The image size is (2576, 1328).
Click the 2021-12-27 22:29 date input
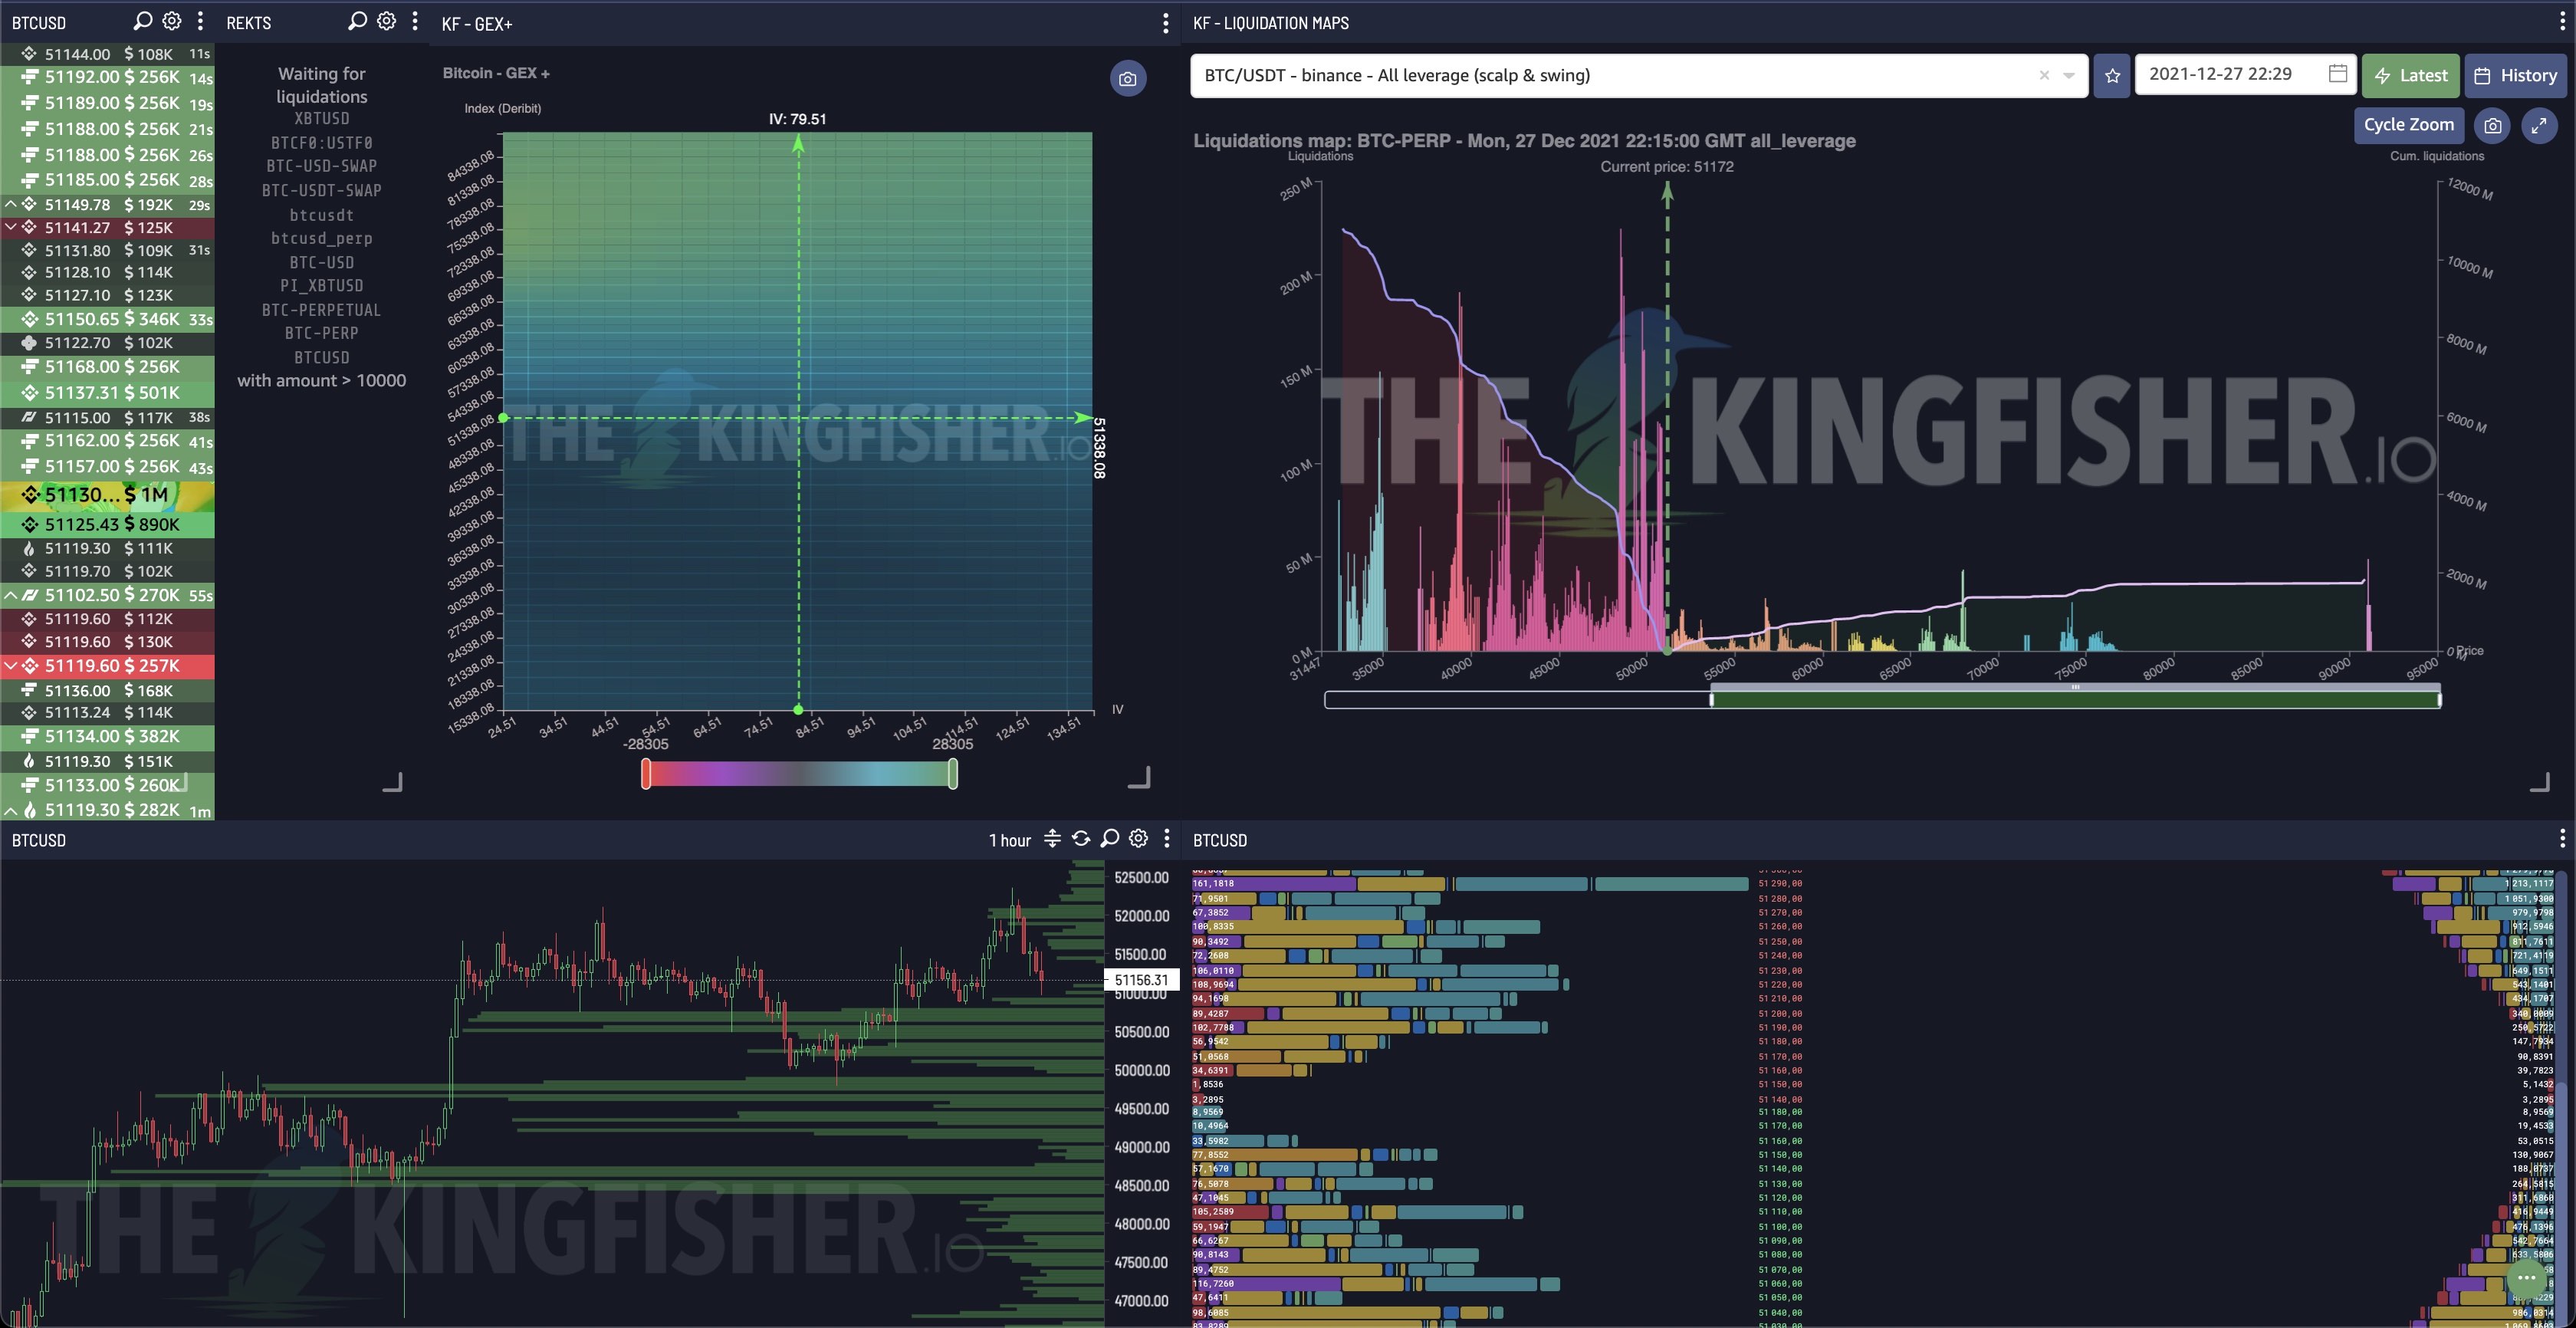(x=2225, y=74)
